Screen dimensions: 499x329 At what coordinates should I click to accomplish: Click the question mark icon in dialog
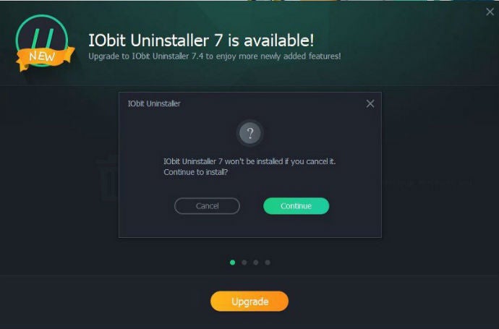250,133
